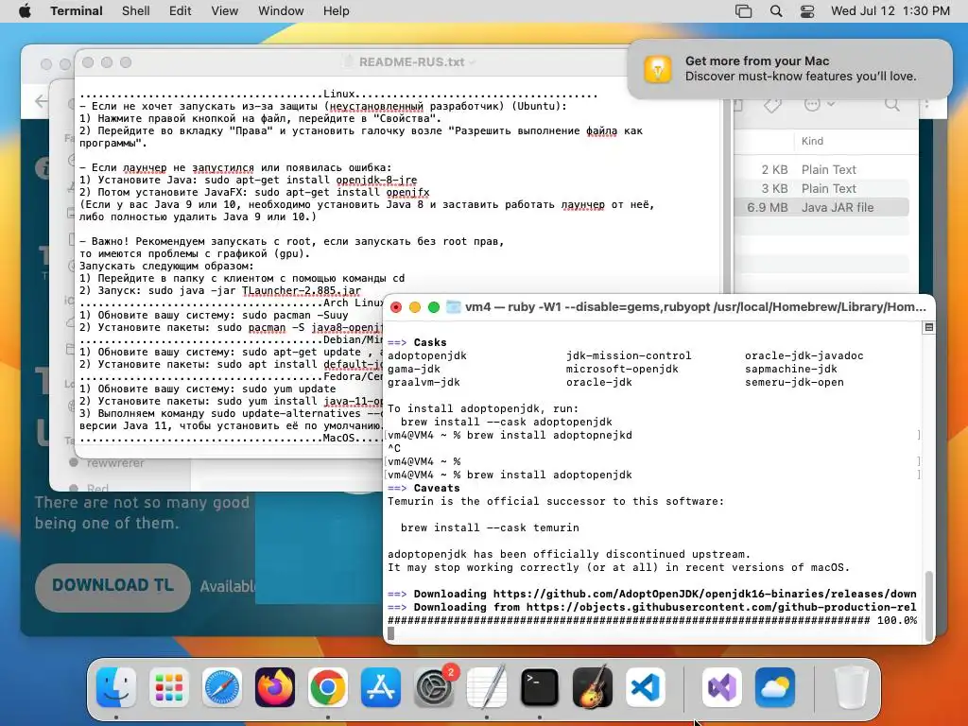Click "semeru-jdk-open" in Terminal casks list
This screenshot has width=968, height=726.
click(x=794, y=382)
